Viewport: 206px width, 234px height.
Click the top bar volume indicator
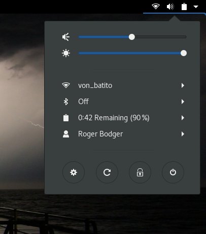170,7
